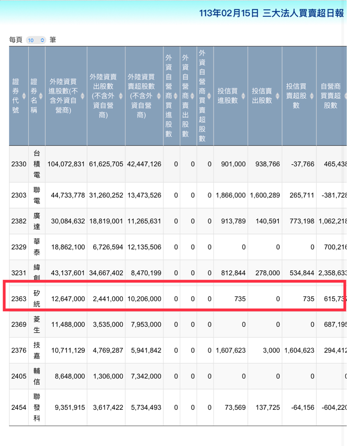Select stock name 聯電 cell

click(37, 195)
